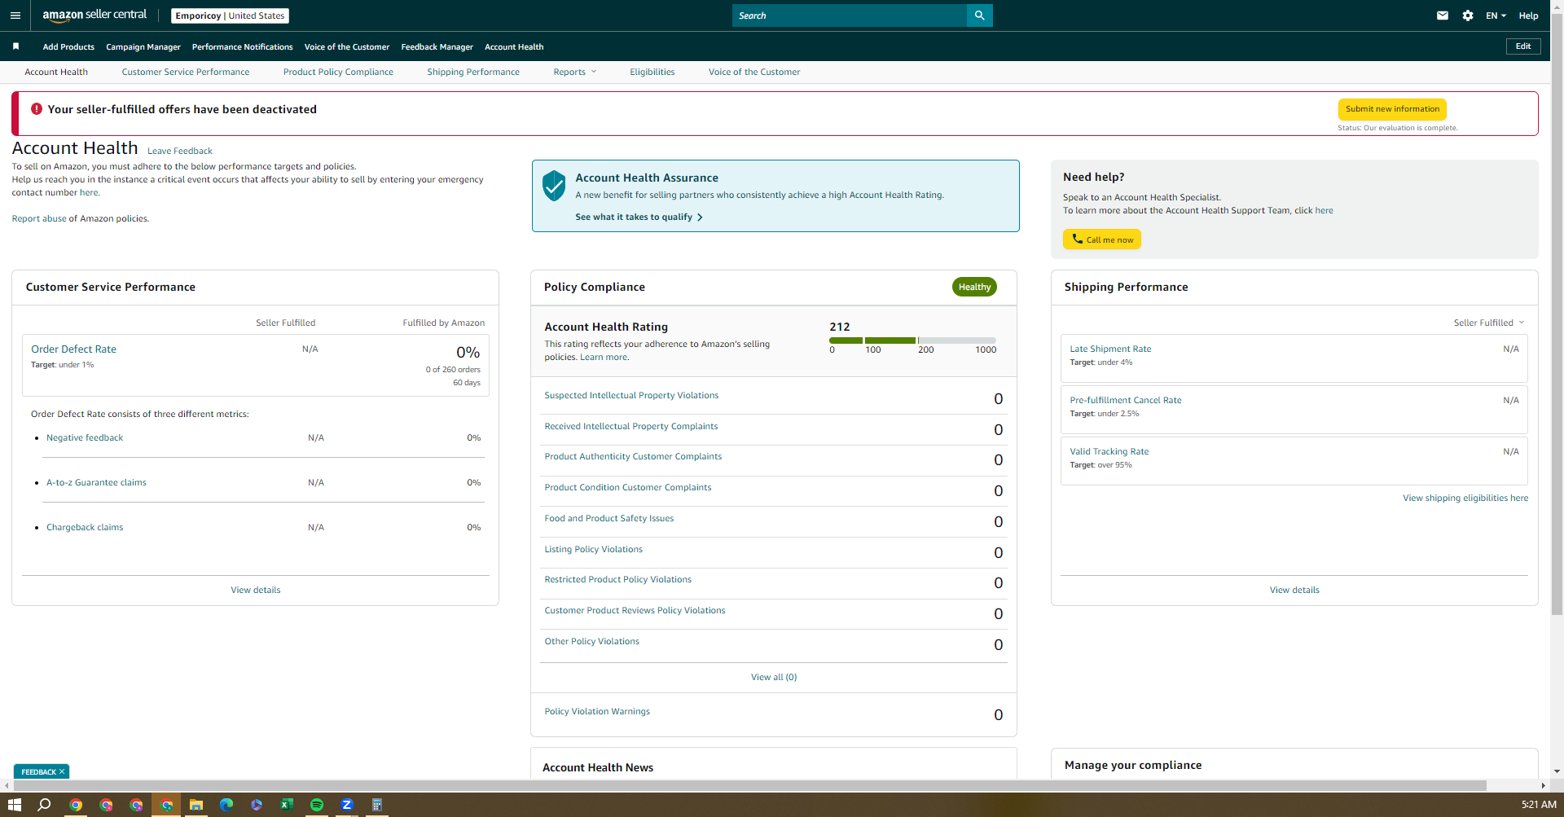Open the Product Policy Compliance tab
This screenshot has height=817, width=1564.
[338, 72]
